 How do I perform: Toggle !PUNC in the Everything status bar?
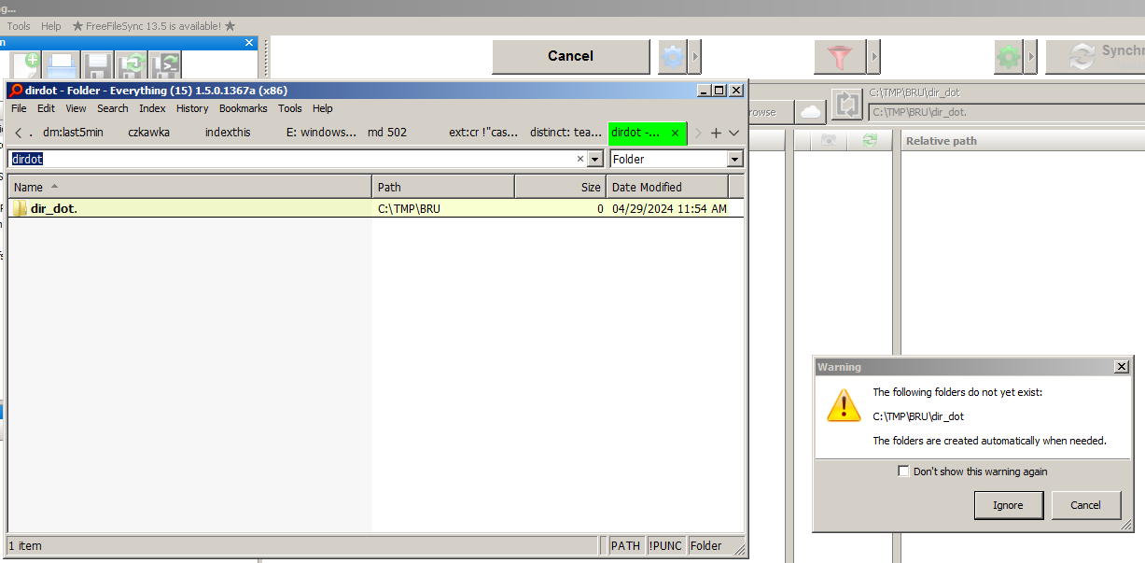[x=664, y=545]
